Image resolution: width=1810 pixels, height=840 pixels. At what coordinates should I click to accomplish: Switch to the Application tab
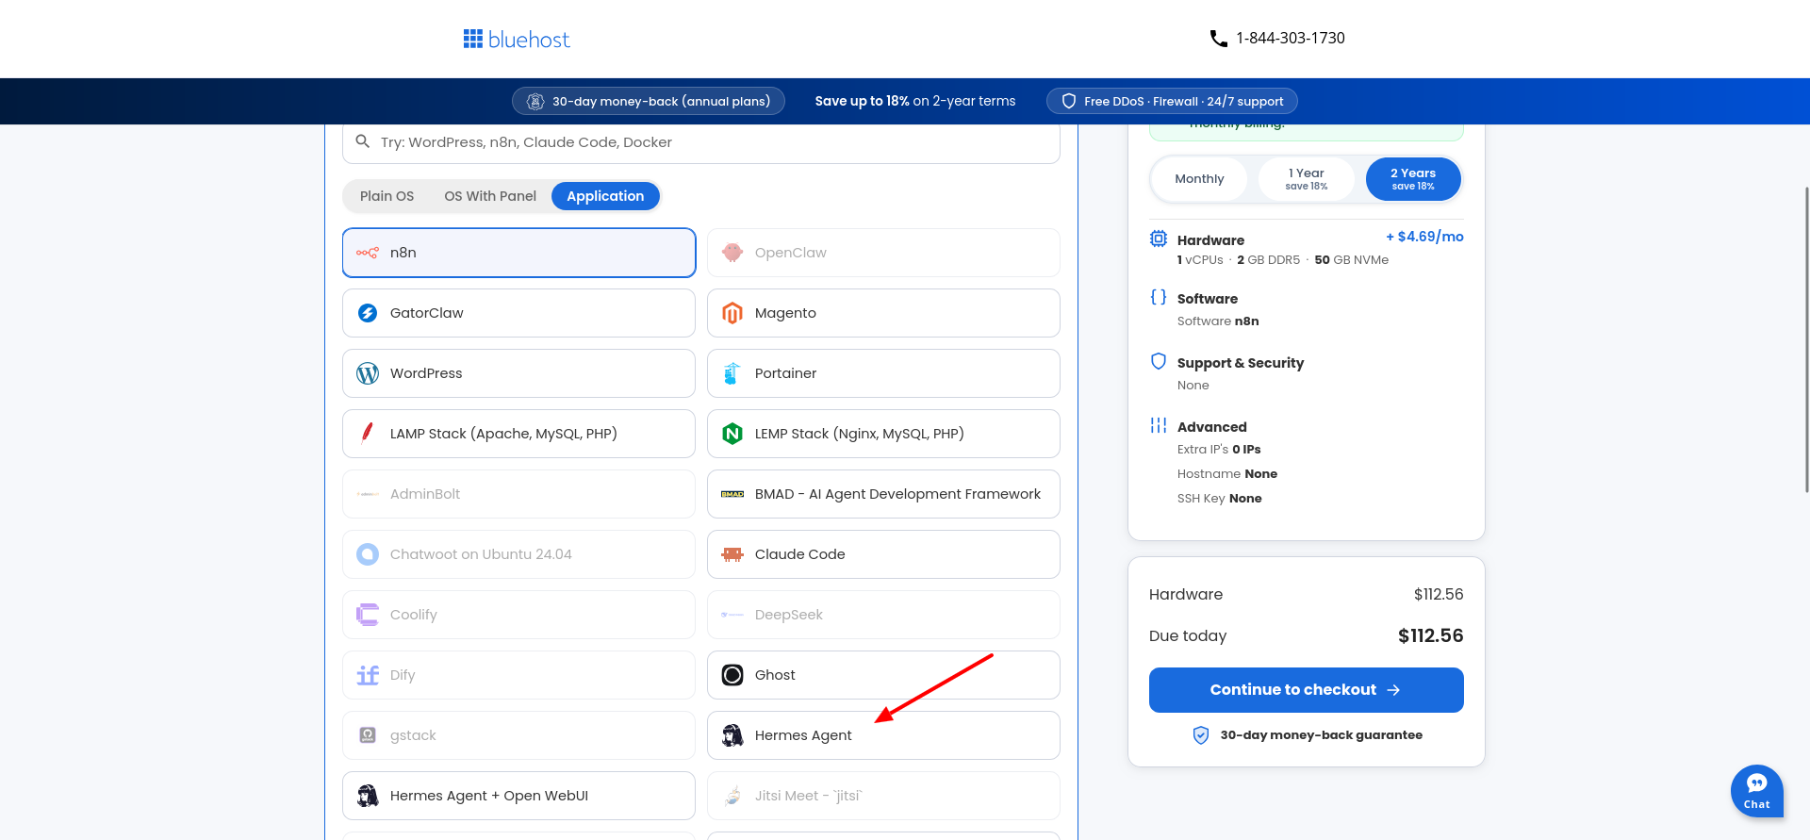pyautogui.click(x=605, y=196)
